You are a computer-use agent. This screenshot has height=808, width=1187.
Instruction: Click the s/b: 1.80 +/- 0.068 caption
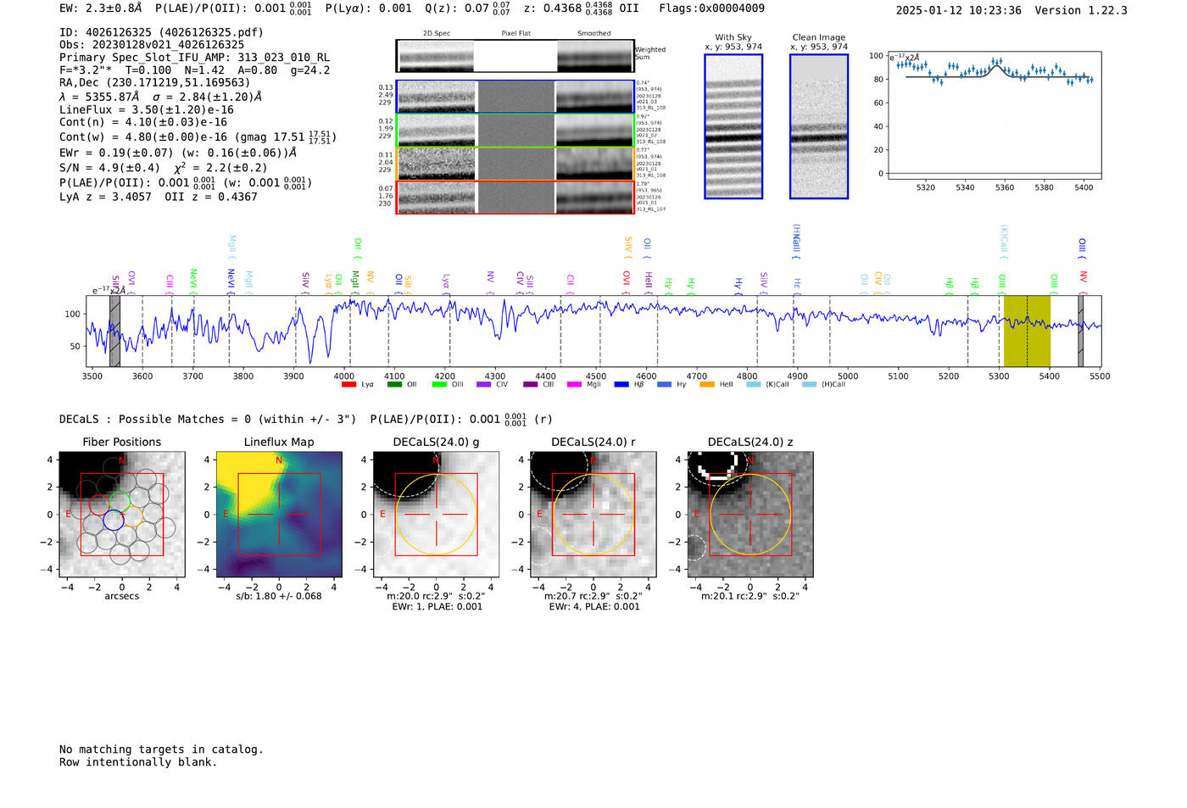[279, 596]
